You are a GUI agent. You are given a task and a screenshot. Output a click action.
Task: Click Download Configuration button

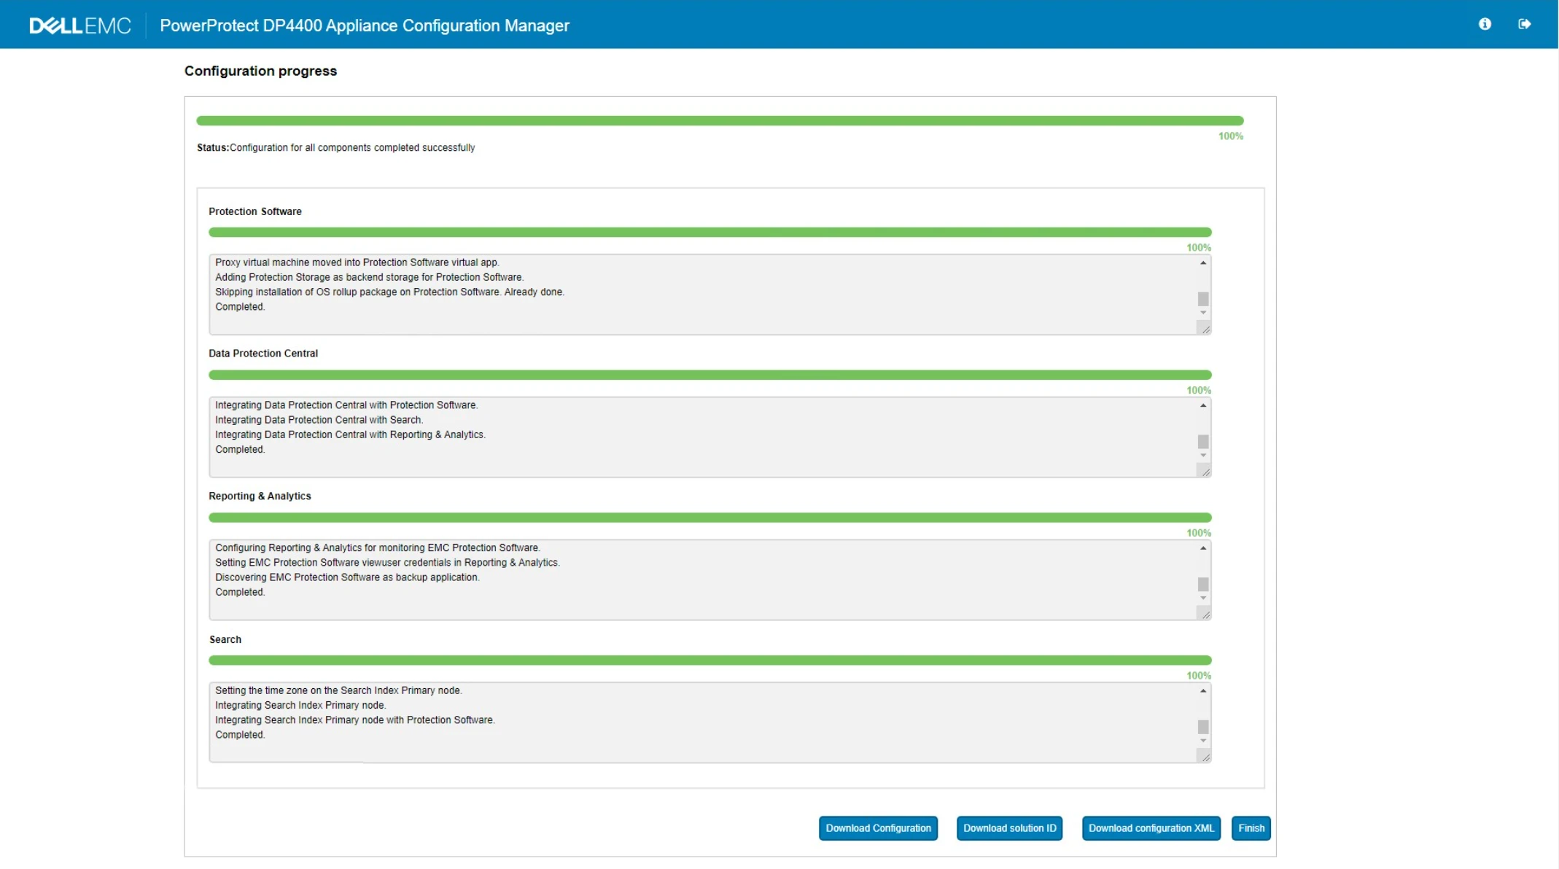click(x=878, y=828)
